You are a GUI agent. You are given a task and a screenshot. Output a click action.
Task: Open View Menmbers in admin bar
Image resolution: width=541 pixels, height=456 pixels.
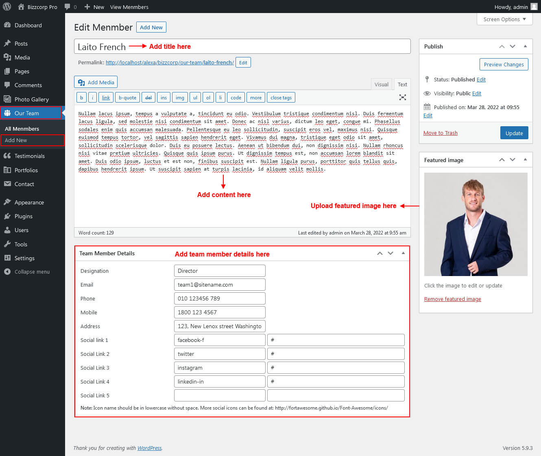[x=129, y=7]
